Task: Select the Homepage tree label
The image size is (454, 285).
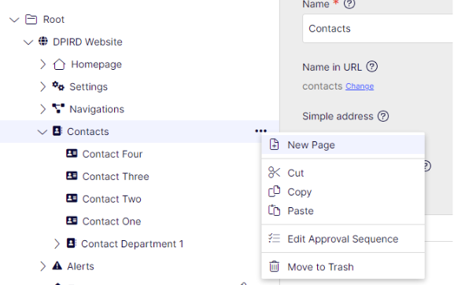Action: (97, 64)
